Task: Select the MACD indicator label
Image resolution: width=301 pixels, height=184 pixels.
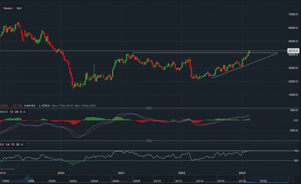Action: coord(3,112)
